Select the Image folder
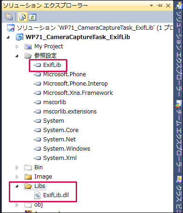This screenshot has height=213, width=183. pyautogui.click(x=43, y=177)
